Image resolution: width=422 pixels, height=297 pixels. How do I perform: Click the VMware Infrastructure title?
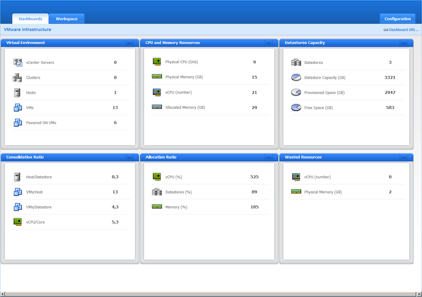(x=27, y=30)
